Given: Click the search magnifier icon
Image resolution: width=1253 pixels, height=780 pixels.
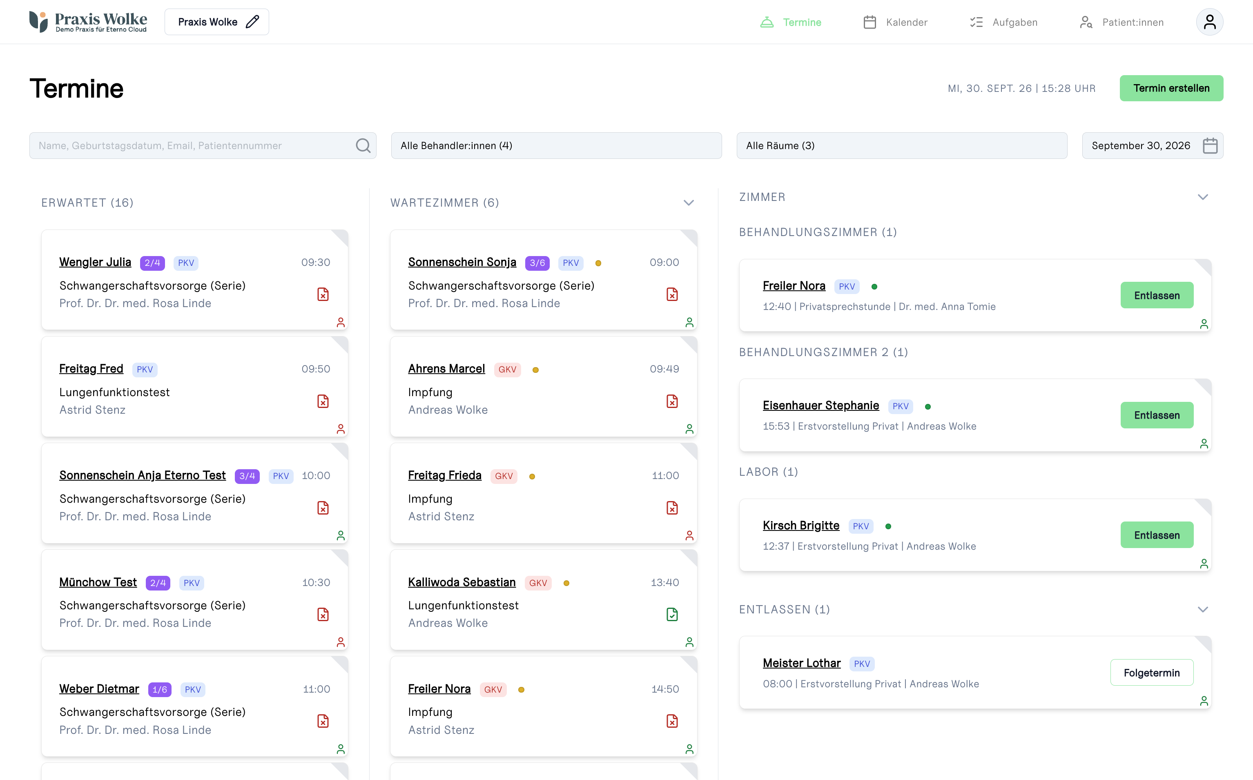Looking at the screenshot, I should 363,145.
